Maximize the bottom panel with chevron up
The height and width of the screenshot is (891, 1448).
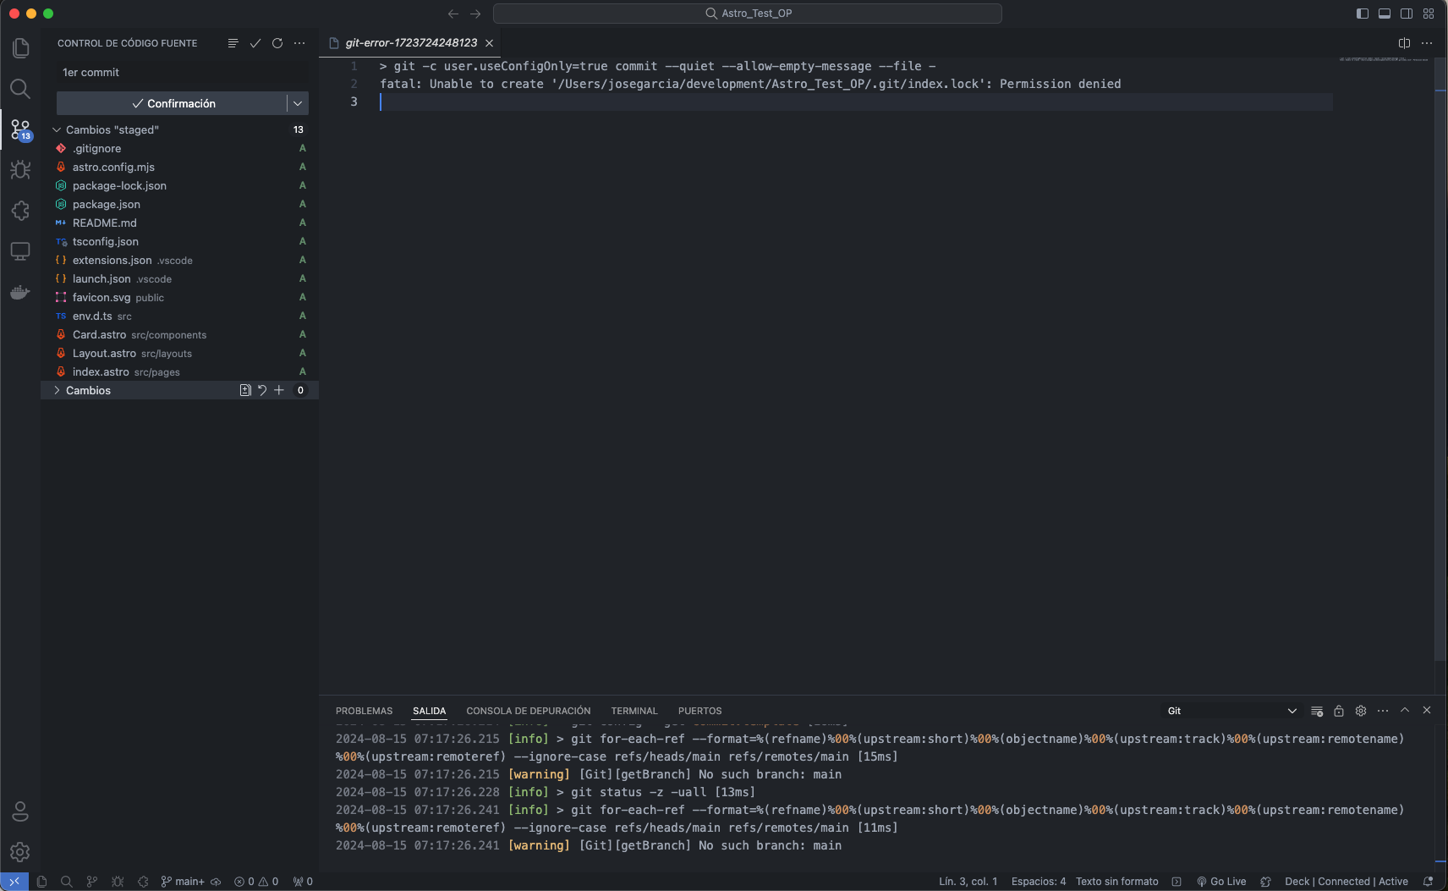1405,711
